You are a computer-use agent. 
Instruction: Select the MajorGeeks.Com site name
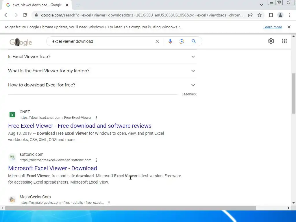point(35,197)
